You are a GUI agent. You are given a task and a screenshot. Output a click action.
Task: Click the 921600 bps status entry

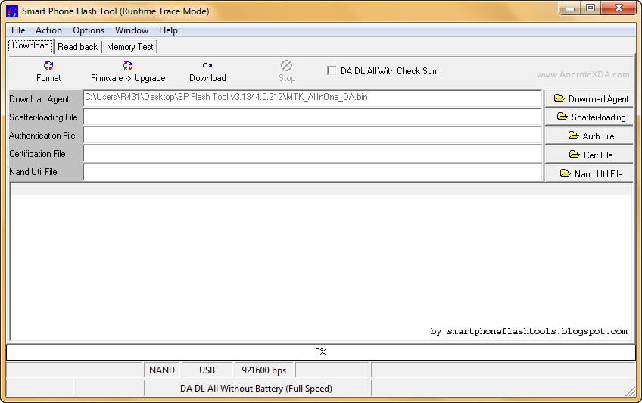[263, 370]
